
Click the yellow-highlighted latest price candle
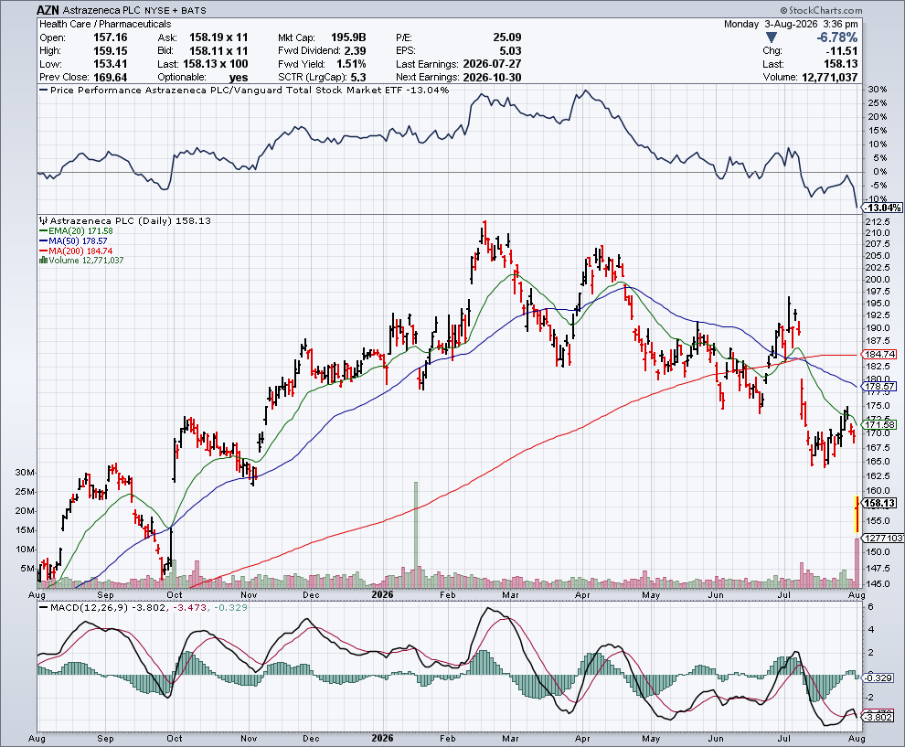[857, 514]
